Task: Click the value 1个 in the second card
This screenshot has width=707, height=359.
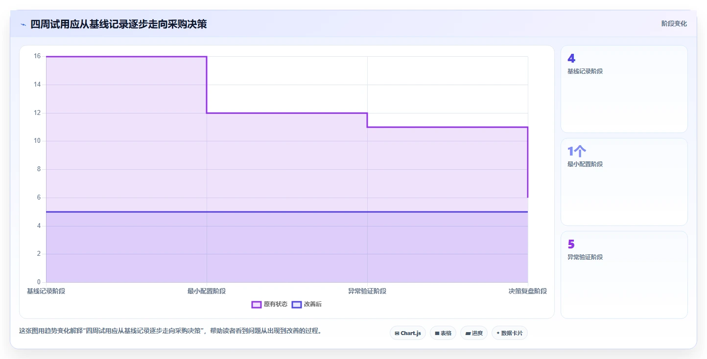Action: click(x=577, y=152)
